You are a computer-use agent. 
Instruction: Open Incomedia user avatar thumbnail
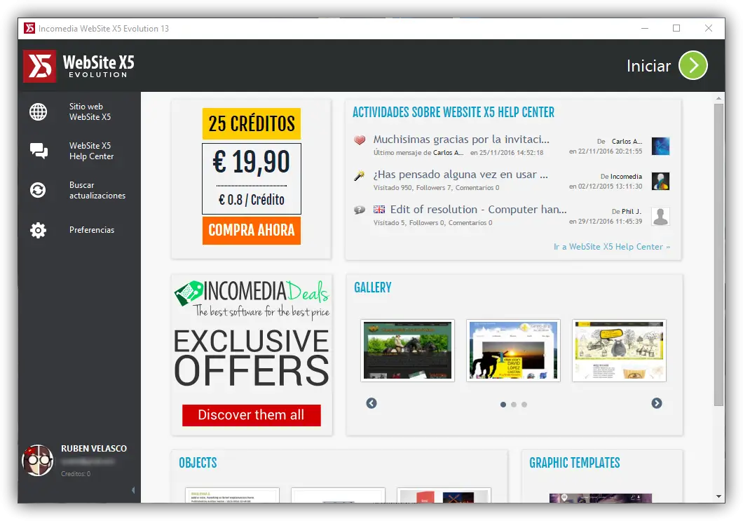pyautogui.click(x=660, y=181)
